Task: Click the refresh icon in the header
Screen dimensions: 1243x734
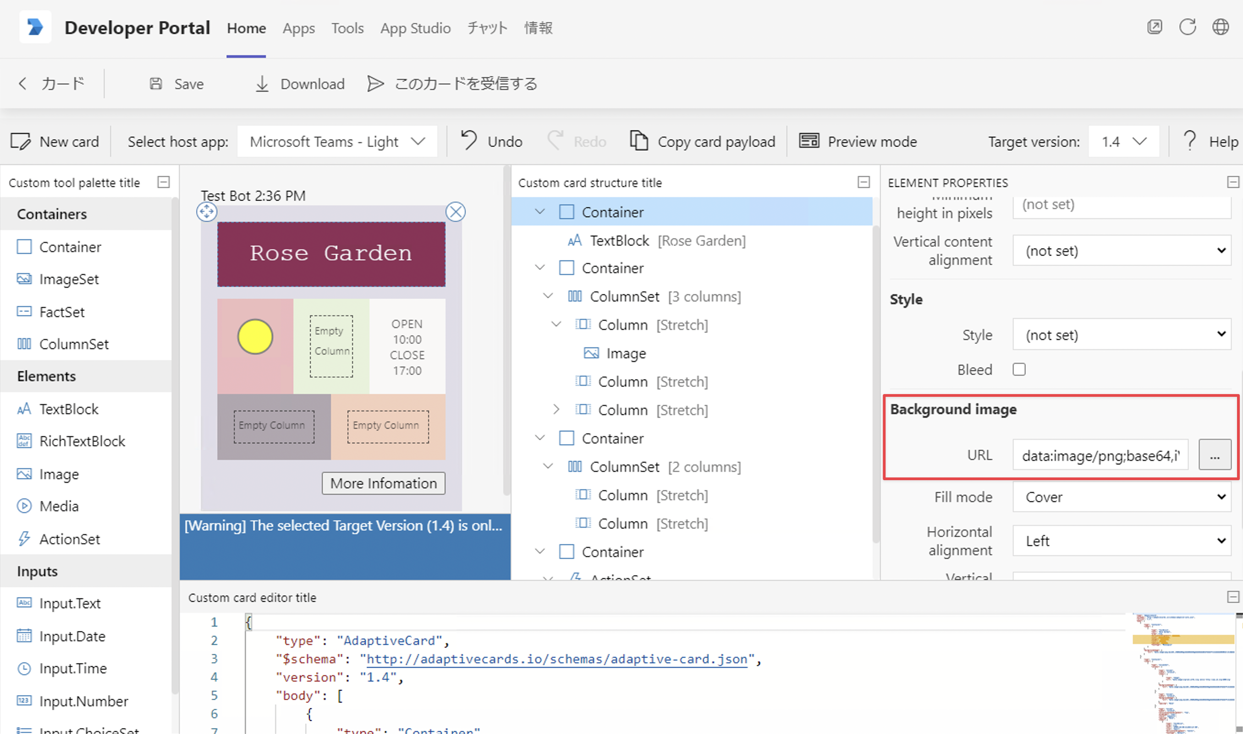Action: coord(1188,27)
